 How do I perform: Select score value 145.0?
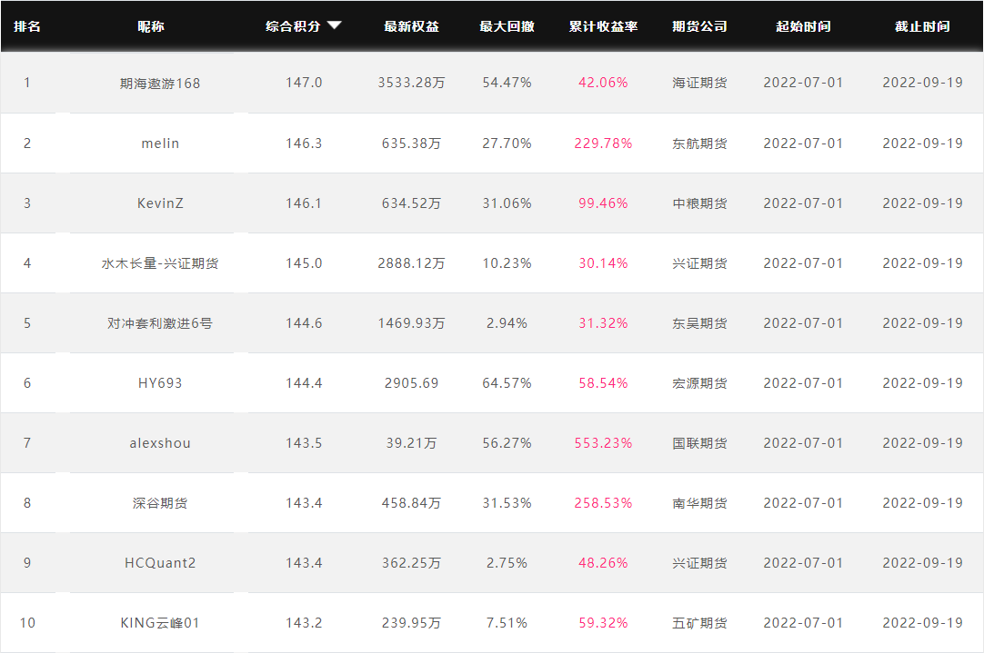[x=304, y=263]
